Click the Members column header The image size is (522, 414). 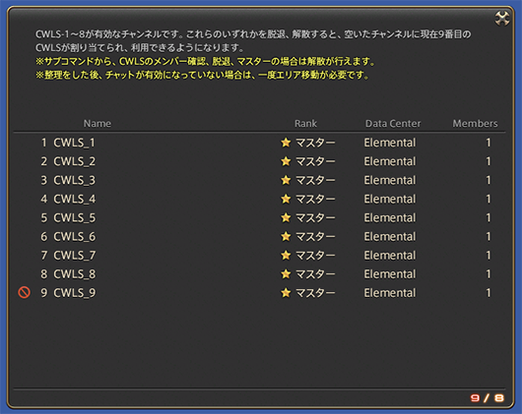pyautogui.click(x=475, y=124)
